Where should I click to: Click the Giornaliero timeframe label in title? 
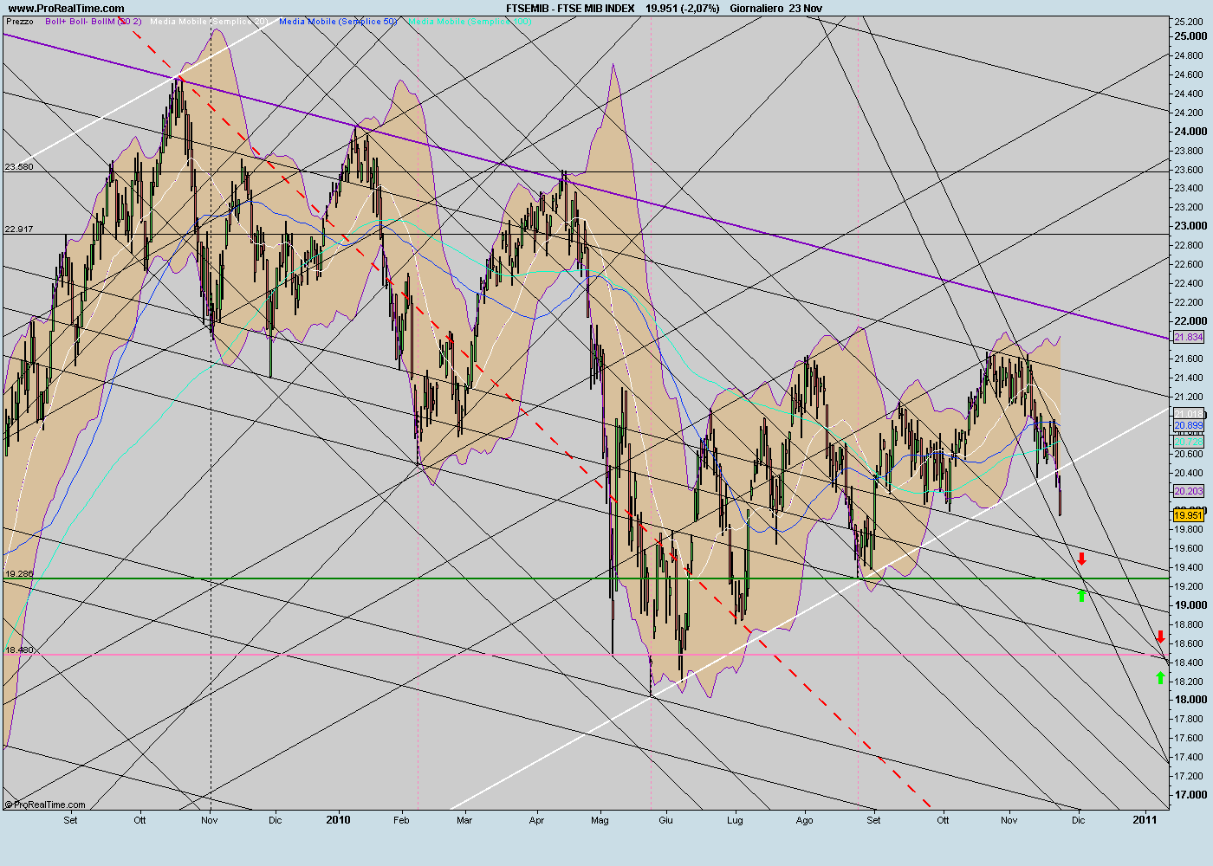tap(756, 9)
